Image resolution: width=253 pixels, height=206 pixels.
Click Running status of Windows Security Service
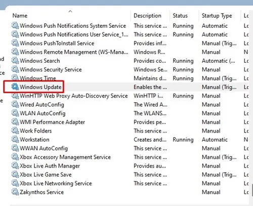pyautogui.click(x=183, y=70)
